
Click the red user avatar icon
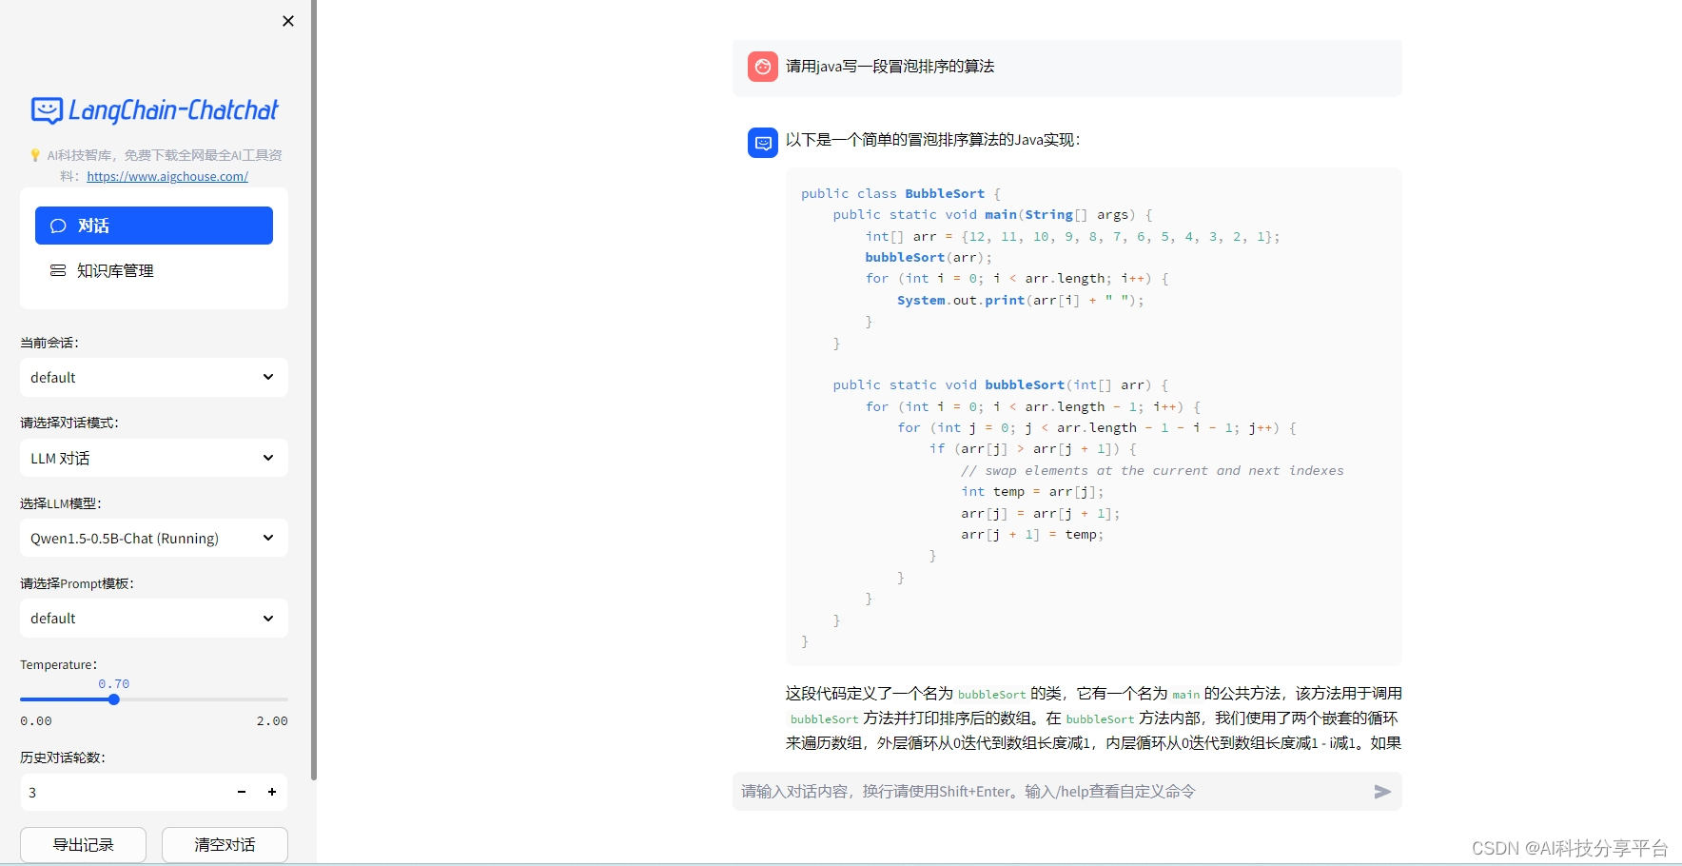click(x=763, y=67)
